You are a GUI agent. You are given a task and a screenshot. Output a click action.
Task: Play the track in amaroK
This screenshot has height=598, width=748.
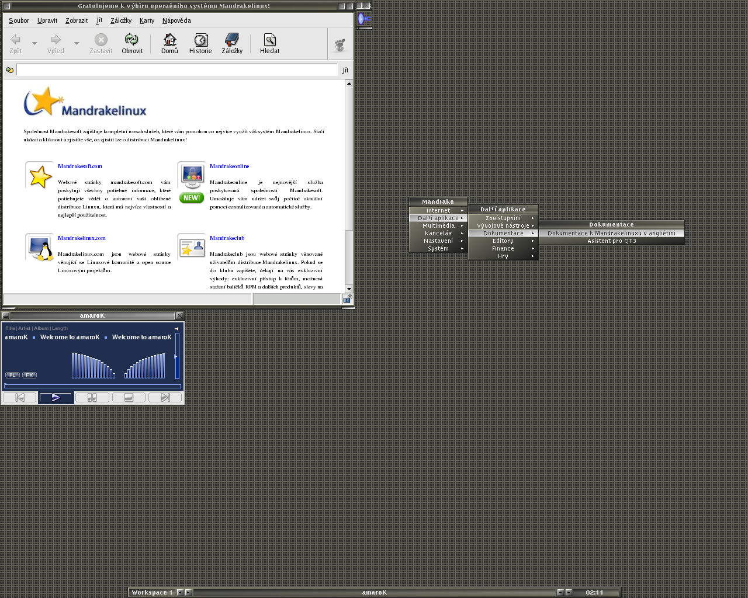click(56, 397)
